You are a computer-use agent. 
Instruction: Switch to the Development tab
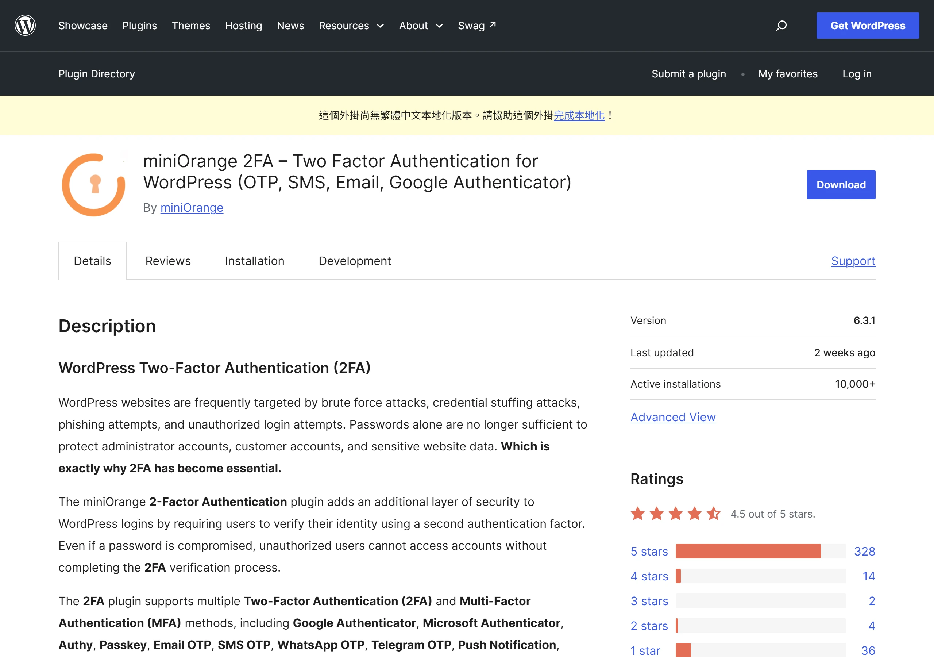click(355, 261)
